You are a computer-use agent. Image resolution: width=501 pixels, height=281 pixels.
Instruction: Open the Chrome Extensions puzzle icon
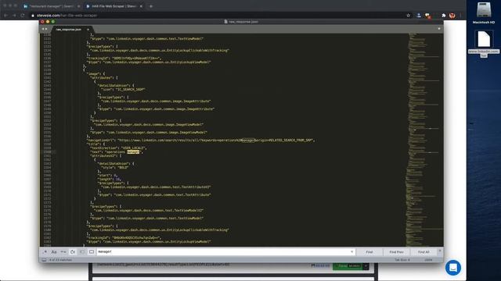(444, 16)
